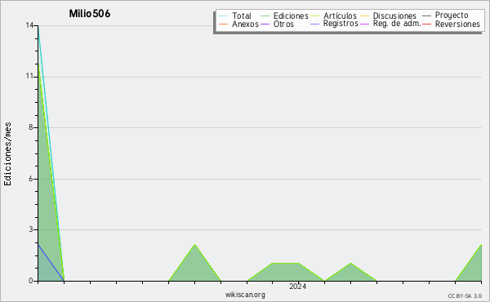Click the wikiscan.org label below chart
This screenshot has height=302, width=490.
point(245,295)
